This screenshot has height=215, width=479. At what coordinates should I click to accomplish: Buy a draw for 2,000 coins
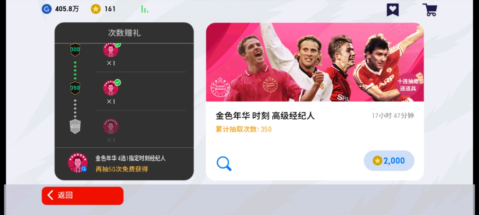click(389, 161)
